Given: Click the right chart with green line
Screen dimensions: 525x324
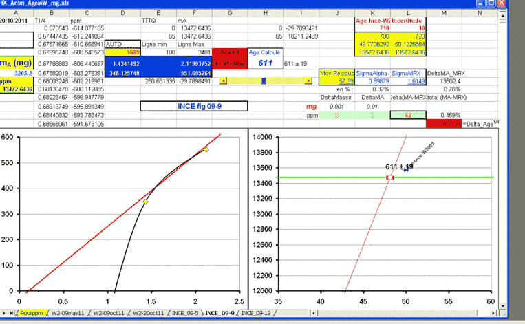Looking at the screenshot, I should point(374,217).
